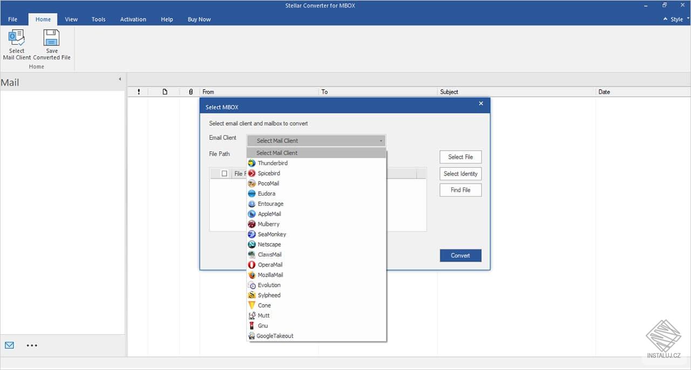
Task: Click the PocoMail icon in the list
Action: tap(252, 184)
